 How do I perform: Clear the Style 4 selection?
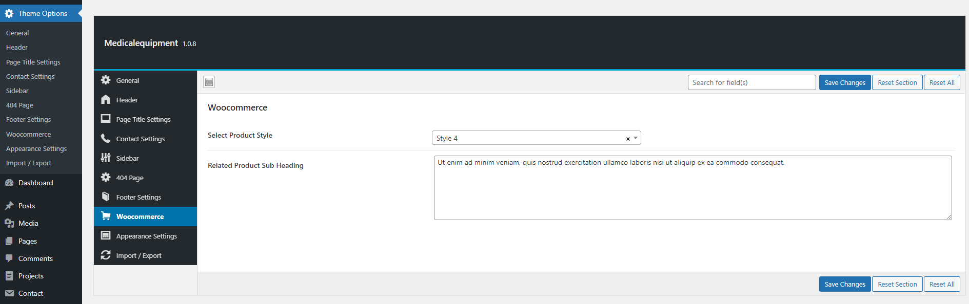pyautogui.click(x=627, y=139)
